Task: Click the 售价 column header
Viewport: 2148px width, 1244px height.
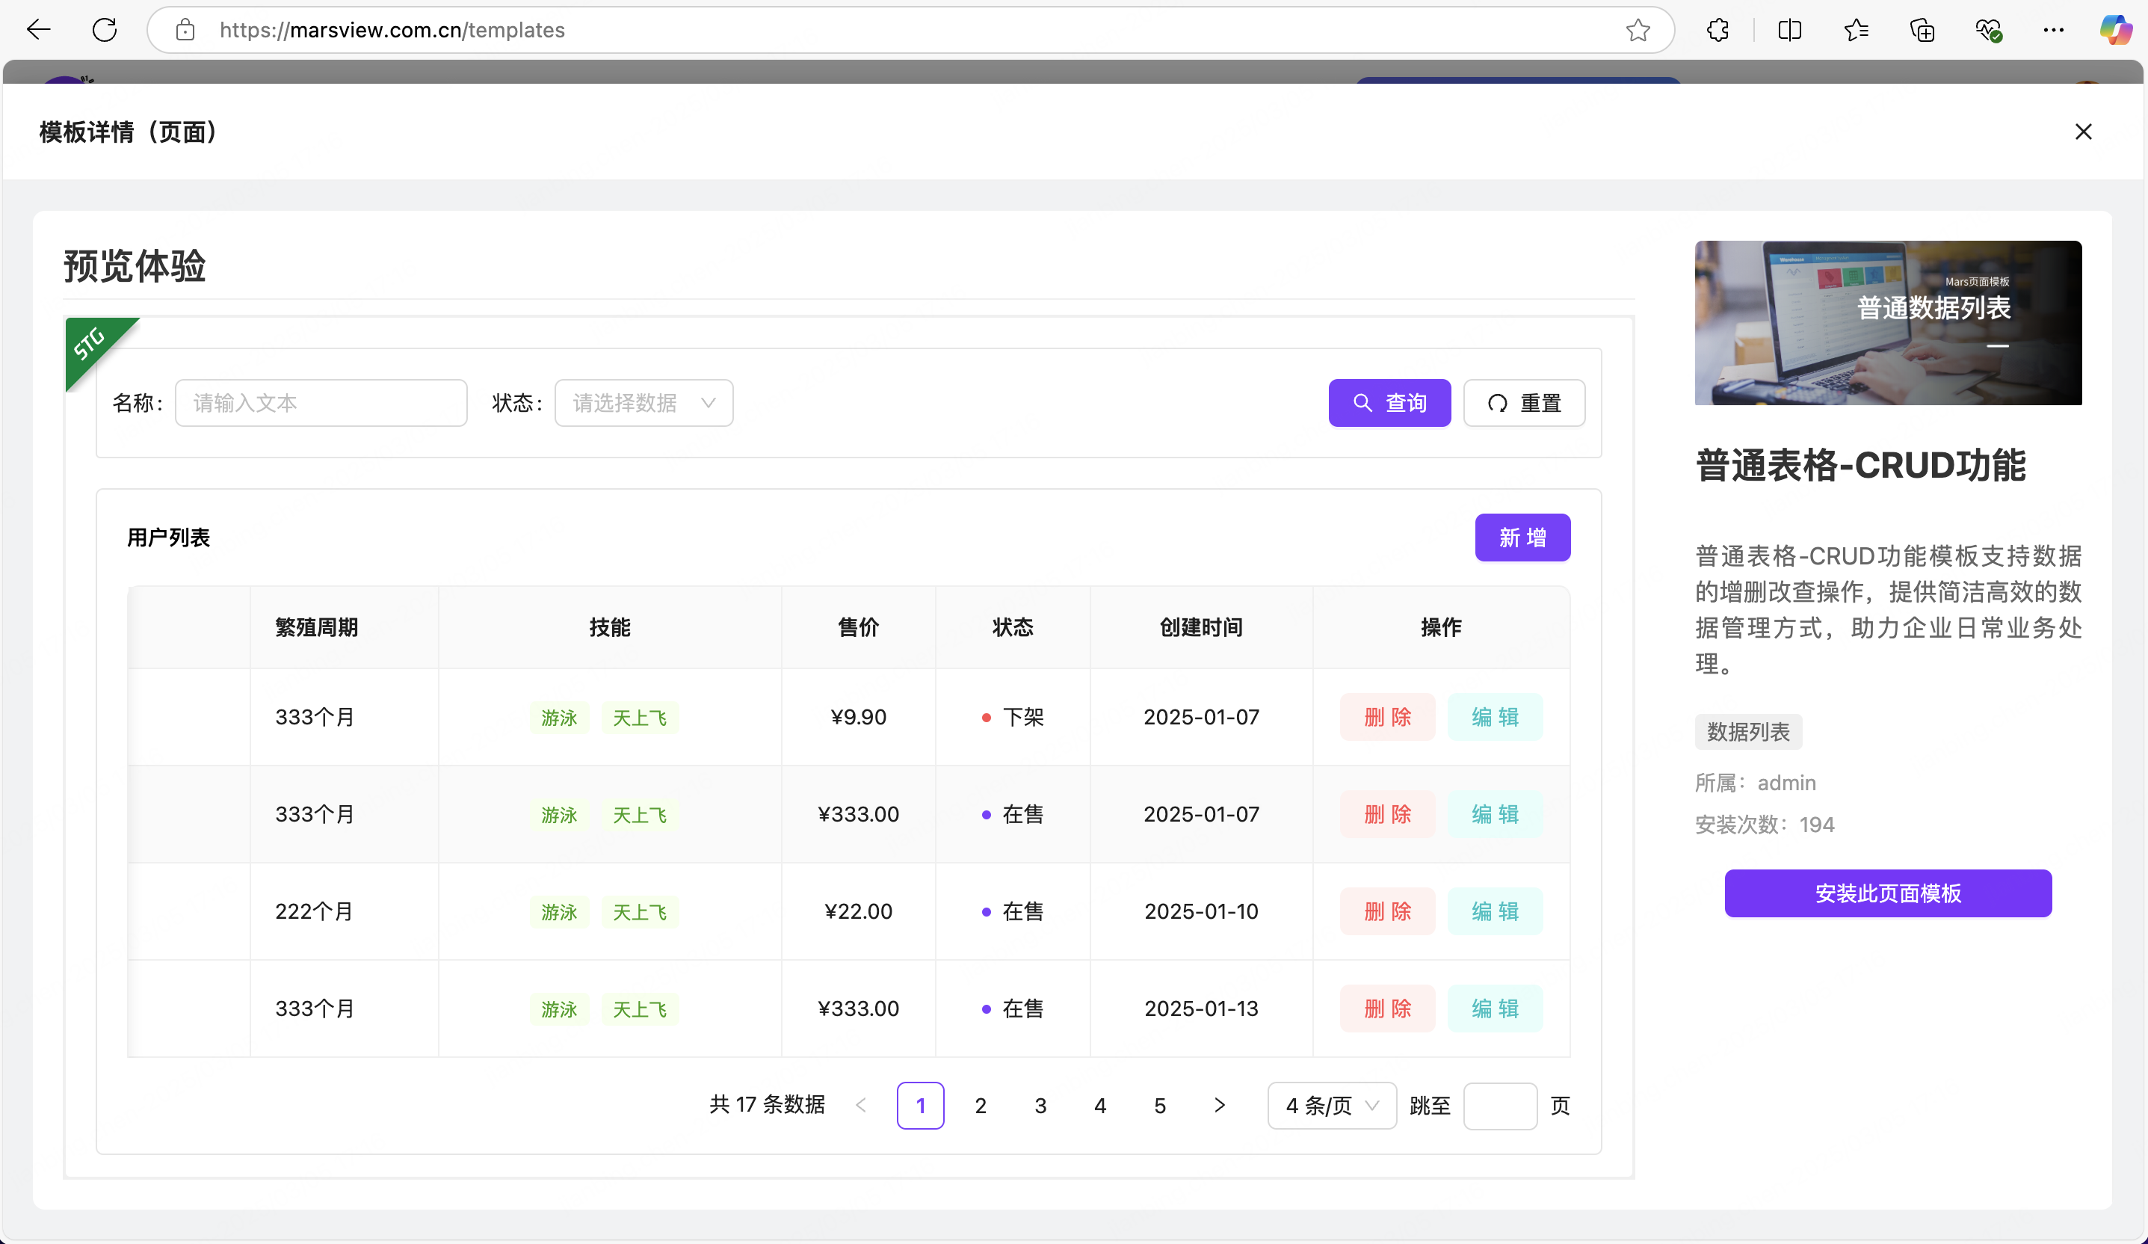Action: click(x=858, y=627)
